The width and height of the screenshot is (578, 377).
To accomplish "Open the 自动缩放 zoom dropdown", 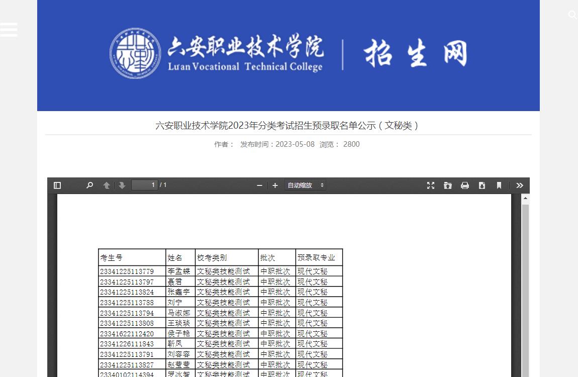I will pyautogui.click(x=305, y=185).
